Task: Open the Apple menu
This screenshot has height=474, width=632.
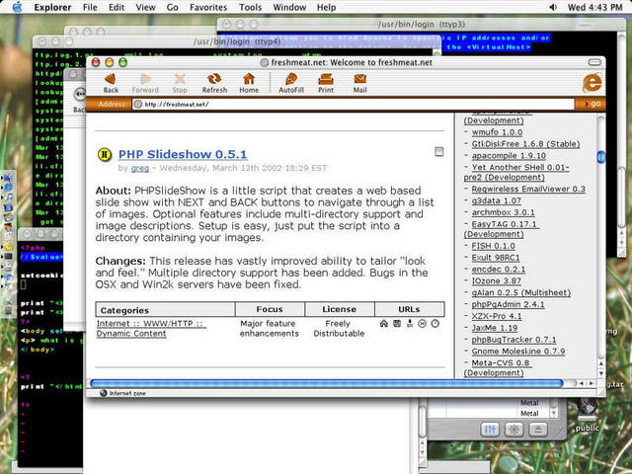Action: [17, 7]
